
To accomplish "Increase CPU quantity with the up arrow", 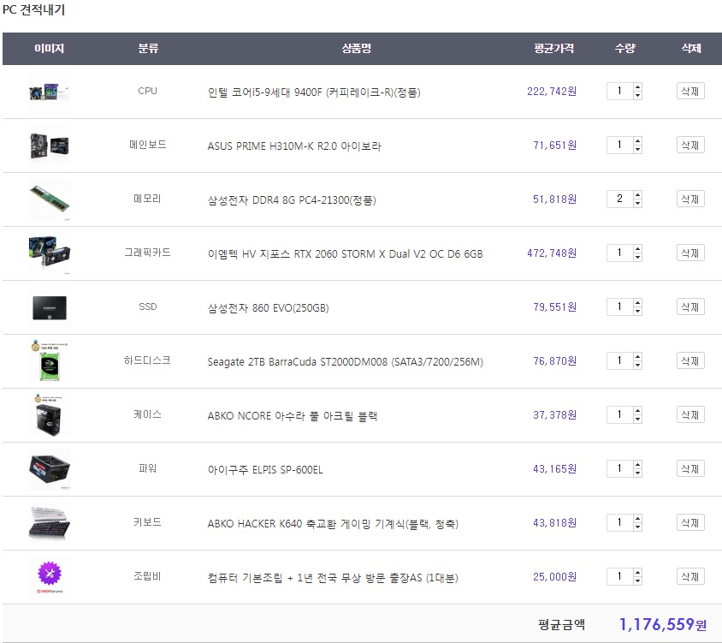I will click(637, 87).
